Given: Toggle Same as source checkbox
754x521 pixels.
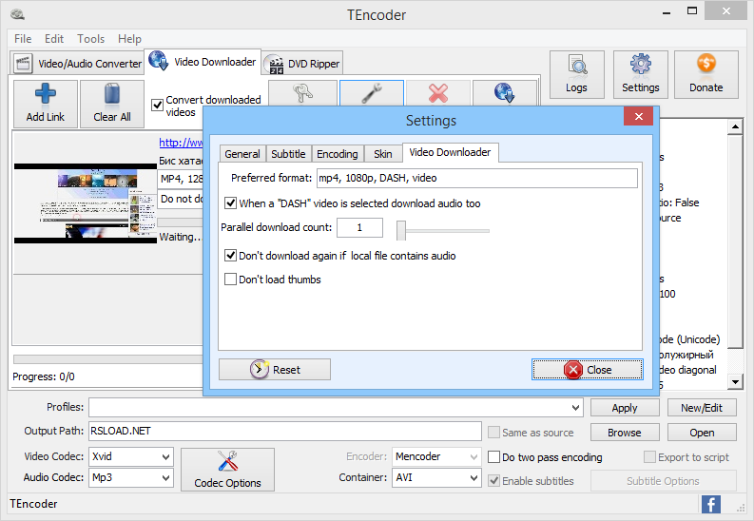Looking at the screenshot, I should pos(493,433).
